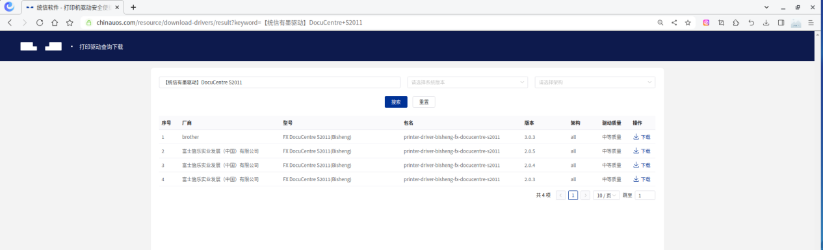Download driver version 2.0.5
823x250 pixels.
[x=642, y=151]
